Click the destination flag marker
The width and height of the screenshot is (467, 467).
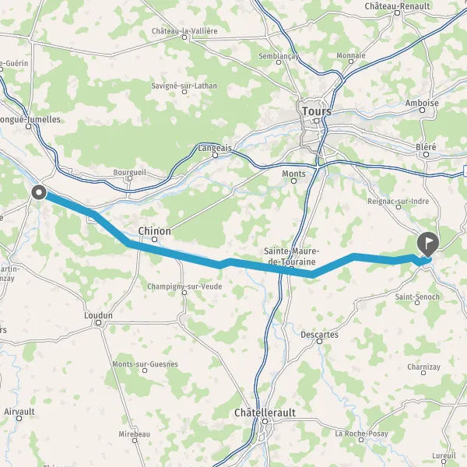[x=428, y=244]
